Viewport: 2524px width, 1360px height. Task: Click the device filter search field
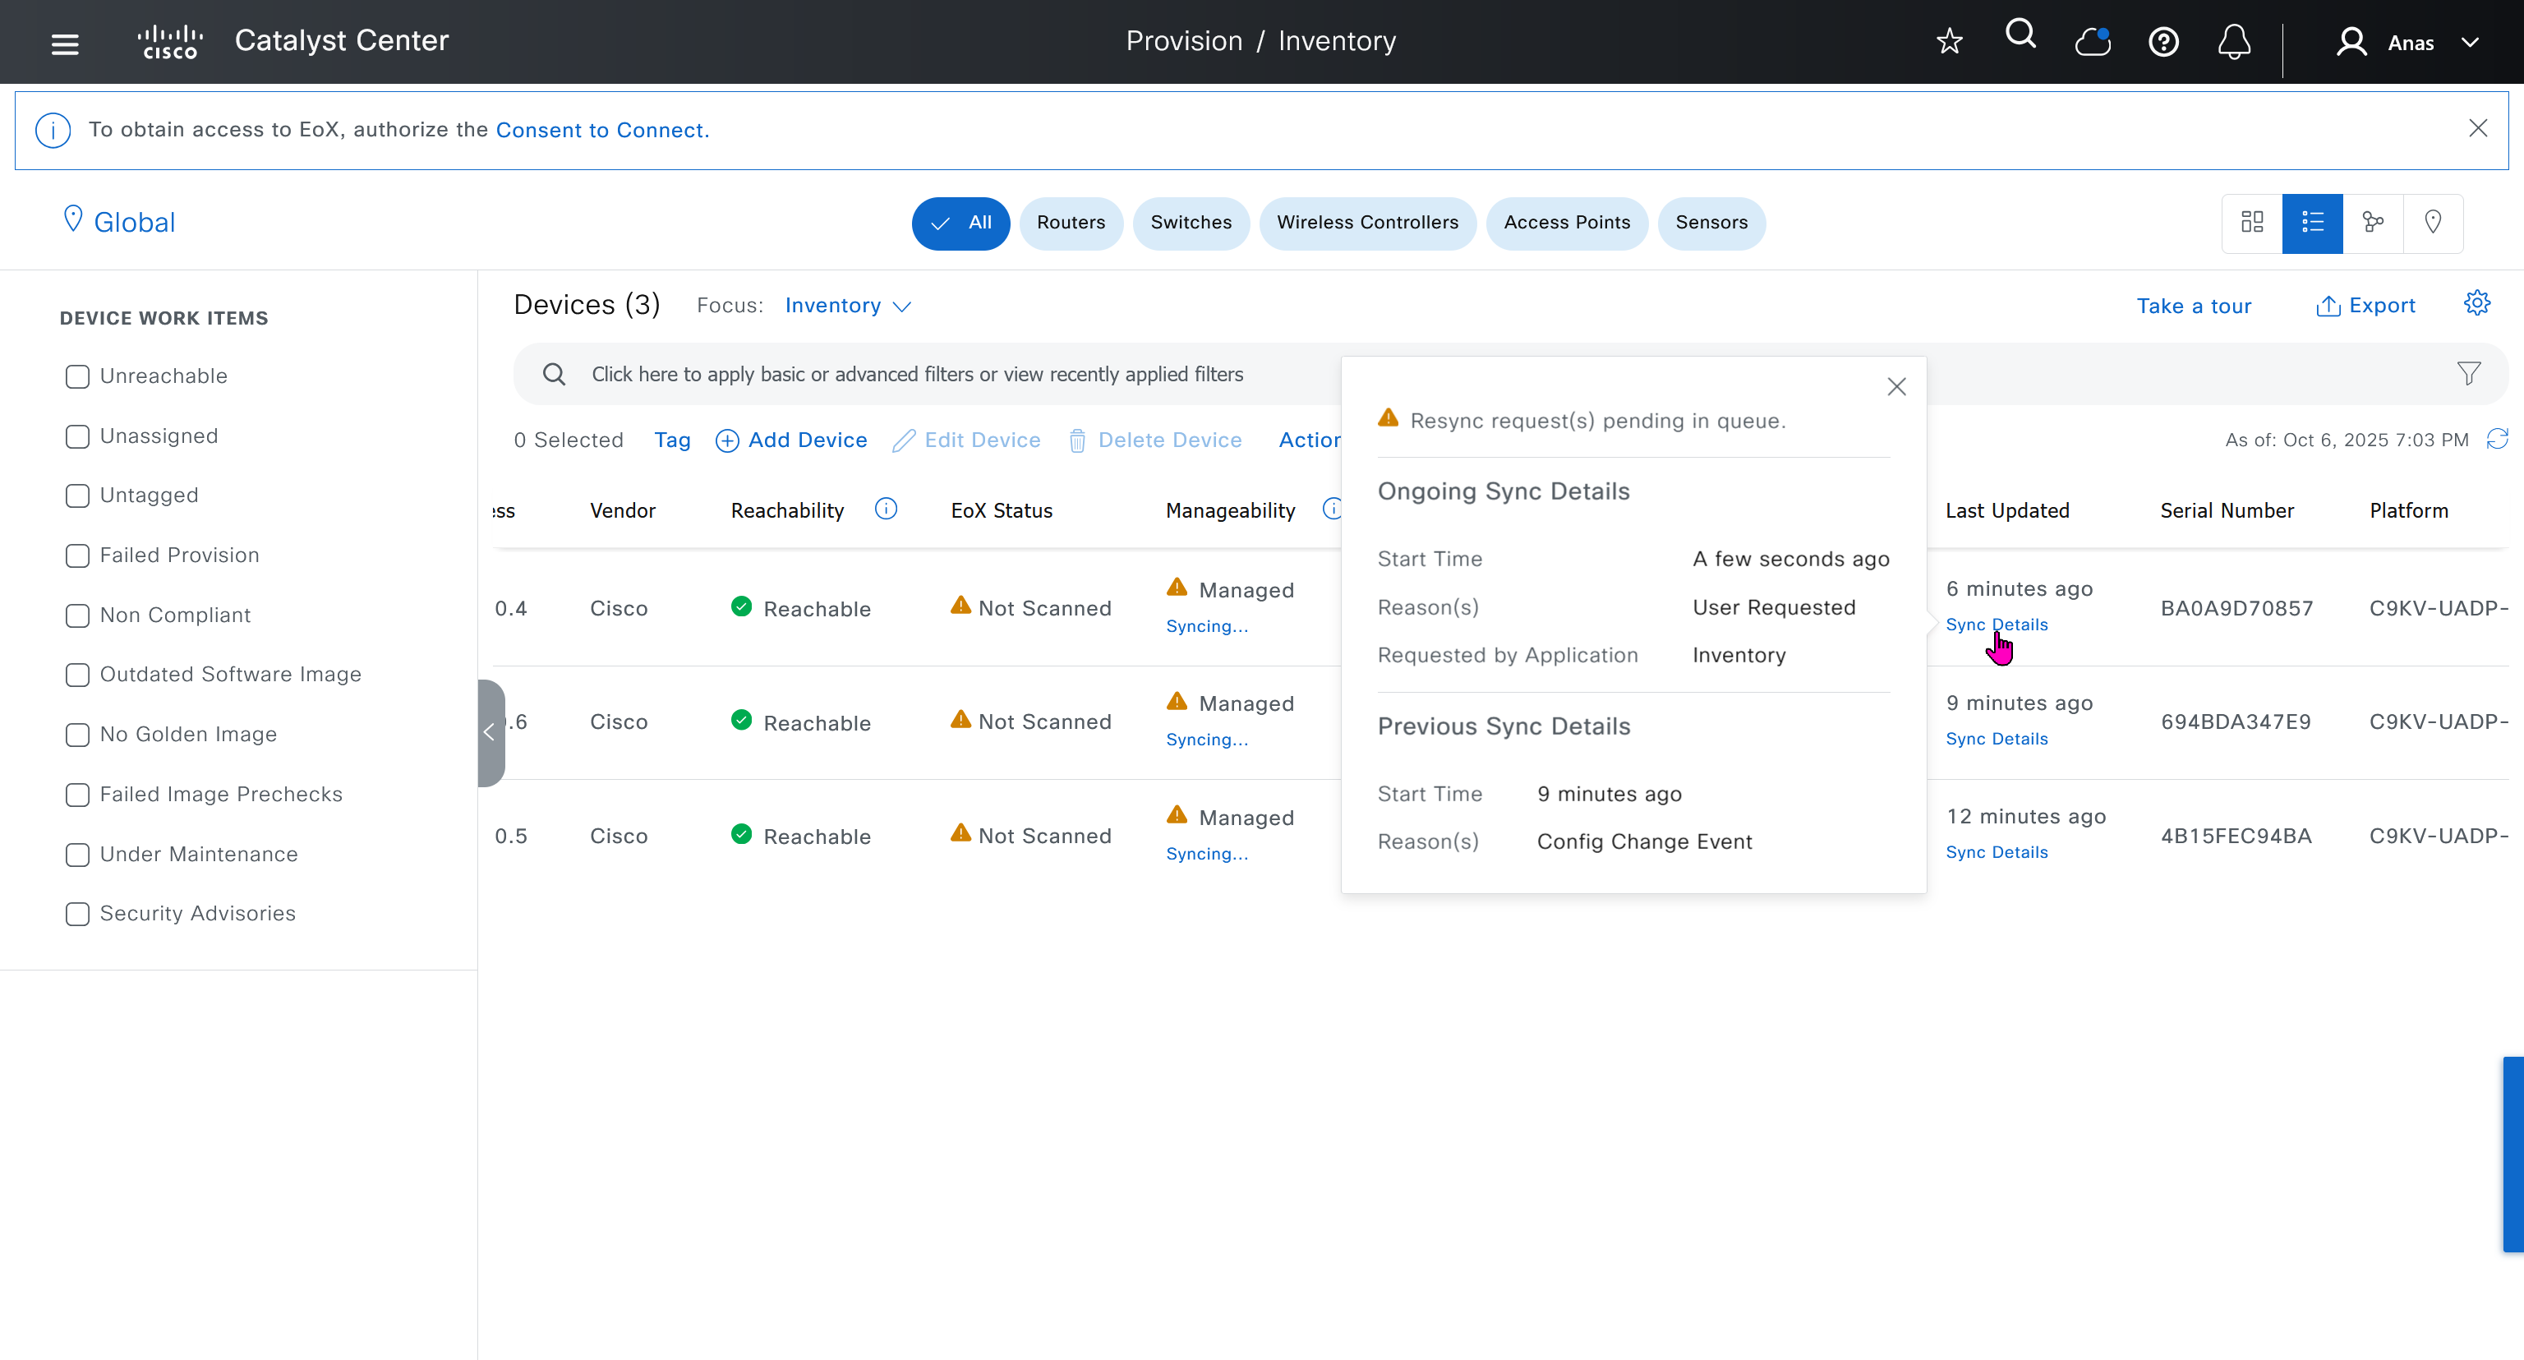click(x=916, y=374)
